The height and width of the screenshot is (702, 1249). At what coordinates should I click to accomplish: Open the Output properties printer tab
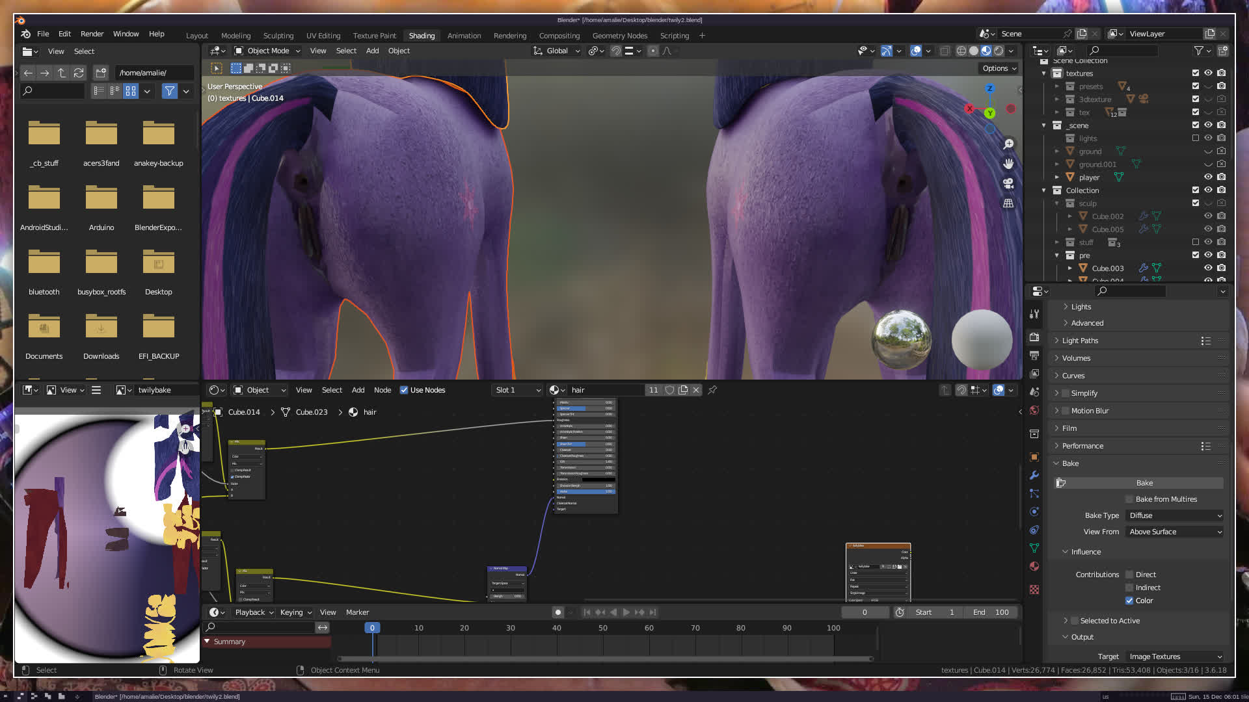point(1034,356)
